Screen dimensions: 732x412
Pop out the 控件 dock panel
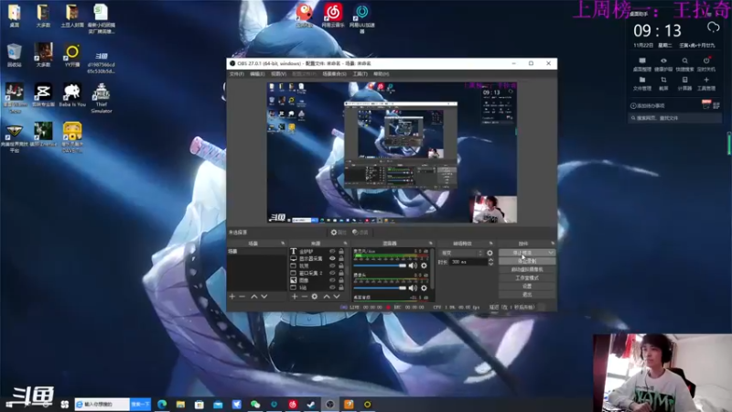coord(553,244)
